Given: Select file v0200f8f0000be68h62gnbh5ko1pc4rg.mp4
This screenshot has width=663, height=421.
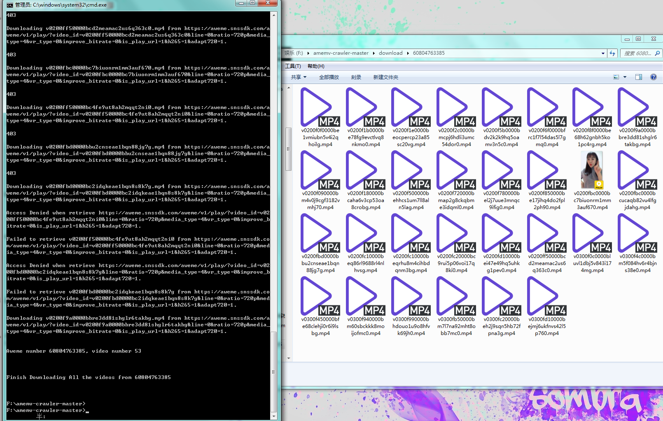Looking at the screenshot, I should (592, 117).
